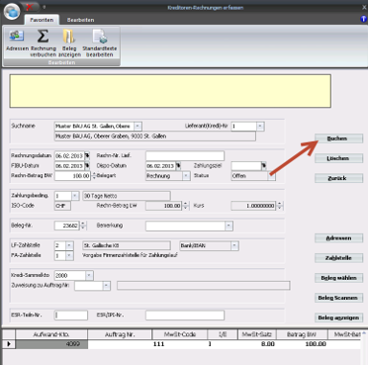Expand the Zuweisung zu Auftrag Nr dropdown
The image size is (368, 365).
coord(106,286)
